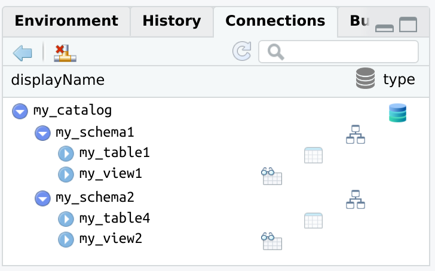This screenshot has width=435, height=271.
Task: Preview my_view1 via glasses icon
Action: [271, 176]
